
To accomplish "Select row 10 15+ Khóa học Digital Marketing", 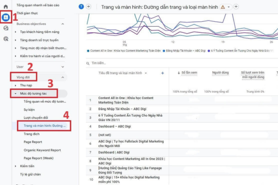I will [129, 179].
